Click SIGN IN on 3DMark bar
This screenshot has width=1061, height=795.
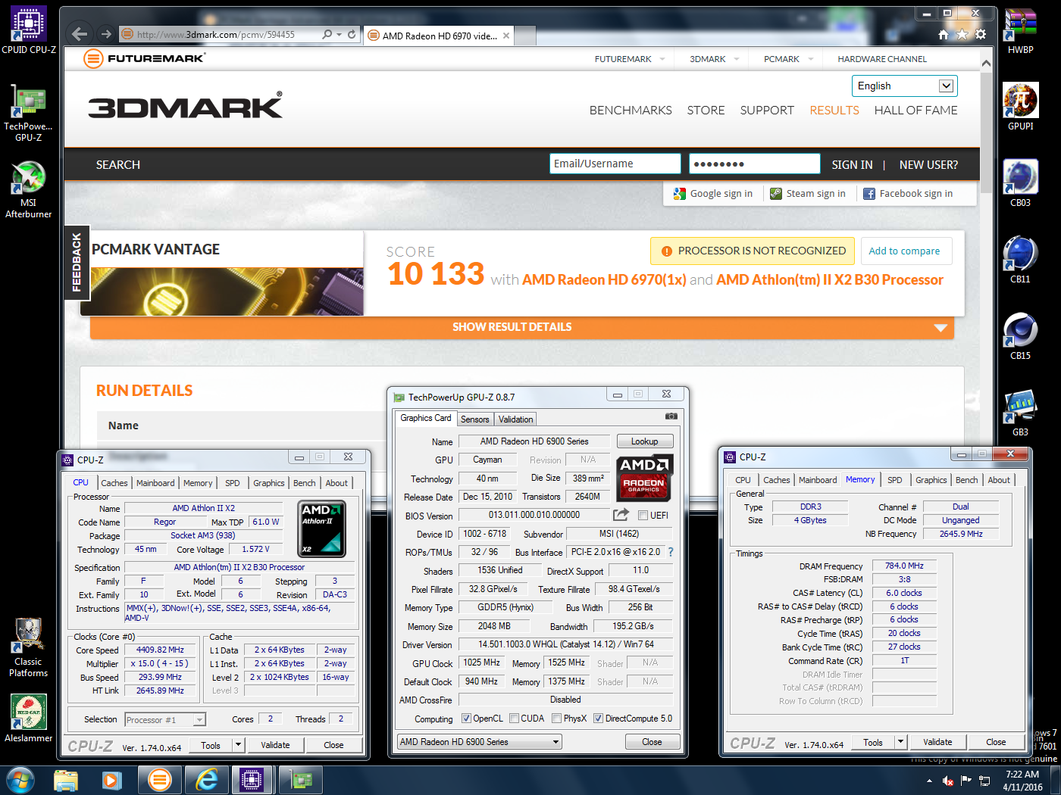click(x=852, y=164)
